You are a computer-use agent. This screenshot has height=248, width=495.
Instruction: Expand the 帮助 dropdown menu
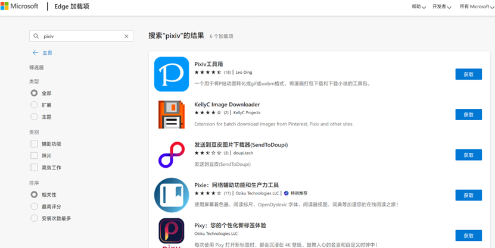tap(419, 7)
